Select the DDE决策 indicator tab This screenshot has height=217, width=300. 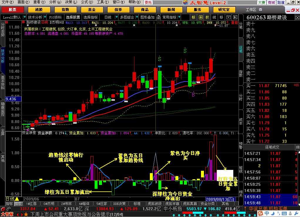(x=119, y=203)
